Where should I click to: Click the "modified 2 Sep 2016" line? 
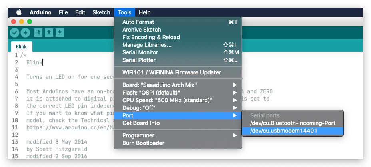[57, 156]
